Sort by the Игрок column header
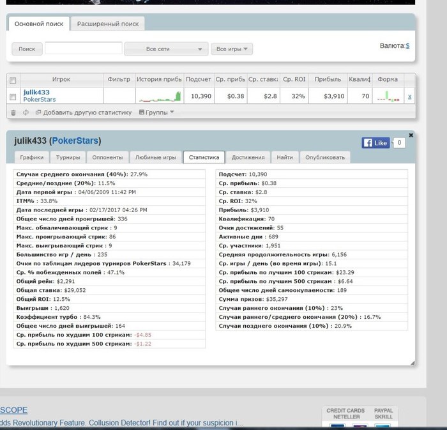 pyautogui.click(x=61, y=79)
